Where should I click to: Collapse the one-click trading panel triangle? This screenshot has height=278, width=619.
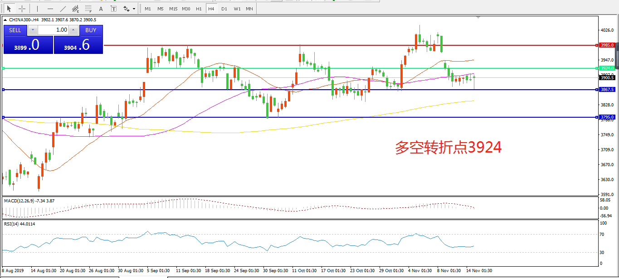pyautogui.click(x=5, y=20)
